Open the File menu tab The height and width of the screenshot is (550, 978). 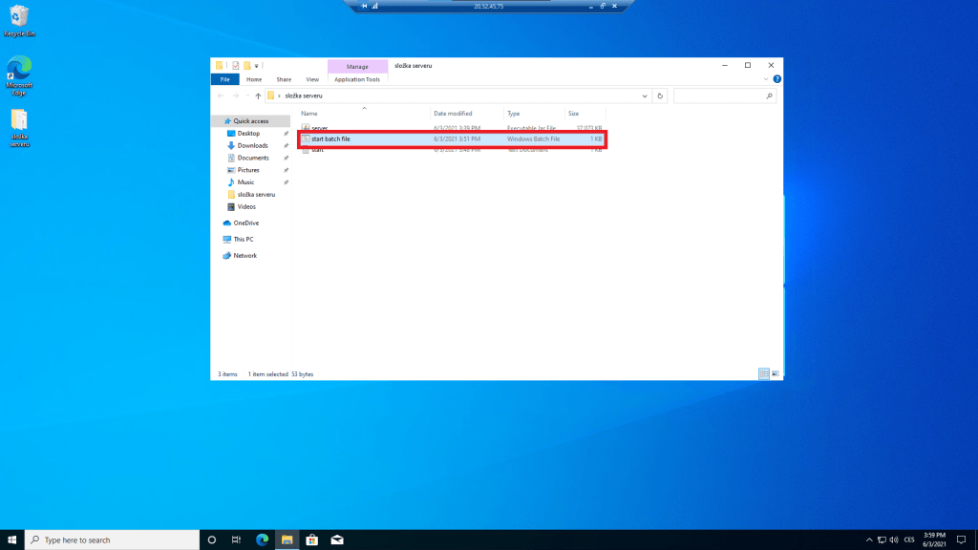[224, 79]
